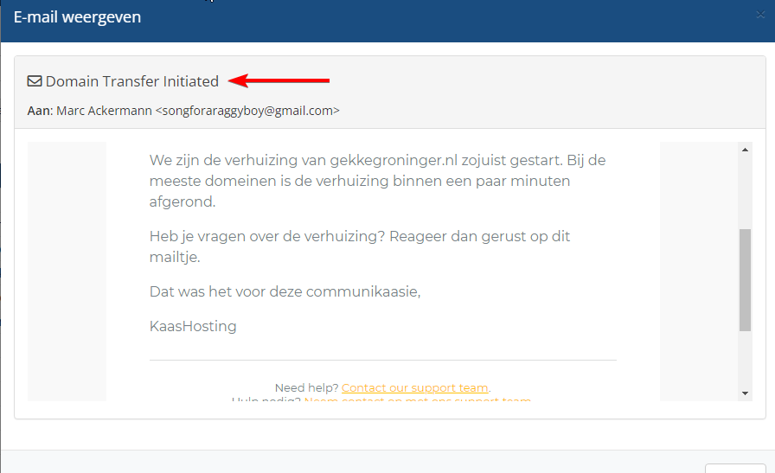Click the recipient address songforaraggyboy@gmail.com
Viewport: 775px width, 473px height.
[247, 111]
